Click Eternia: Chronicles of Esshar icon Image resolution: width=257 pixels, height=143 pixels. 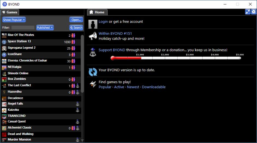pos(4,61)
